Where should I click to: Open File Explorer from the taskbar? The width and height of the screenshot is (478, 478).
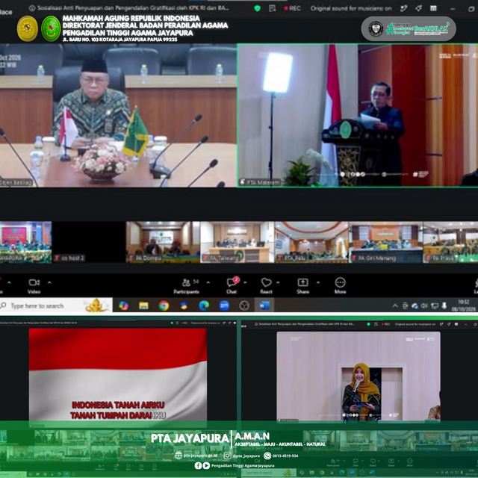(x=143, y=305)
